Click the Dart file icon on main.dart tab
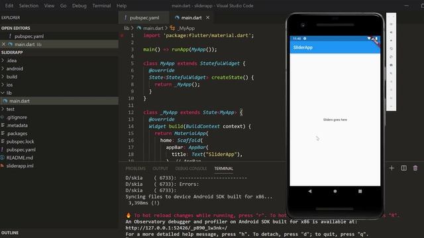The image size is (424, 238). pos(177,18)
